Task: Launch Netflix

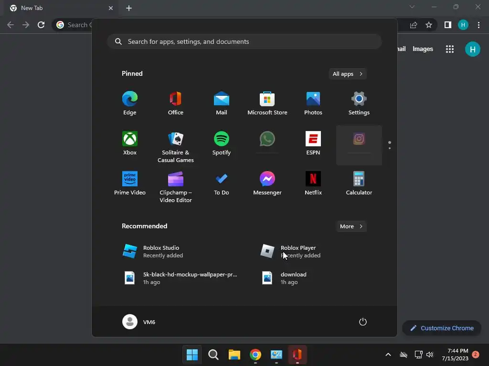Action: pyautogui.click(x=313, y=183)
